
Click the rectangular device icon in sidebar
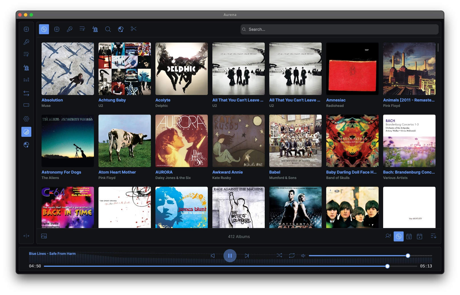click(x=26, y=105)
